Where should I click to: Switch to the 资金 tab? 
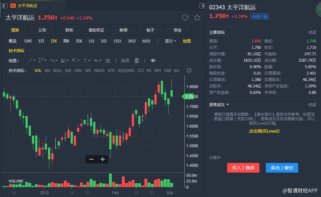(x=178, y=30)
